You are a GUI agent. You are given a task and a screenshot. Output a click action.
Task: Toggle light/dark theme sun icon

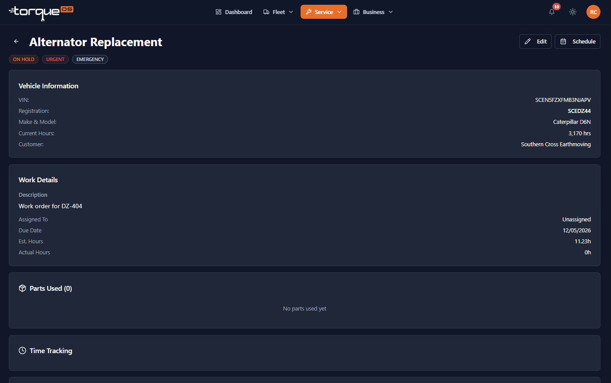click(x=573, y=12)
